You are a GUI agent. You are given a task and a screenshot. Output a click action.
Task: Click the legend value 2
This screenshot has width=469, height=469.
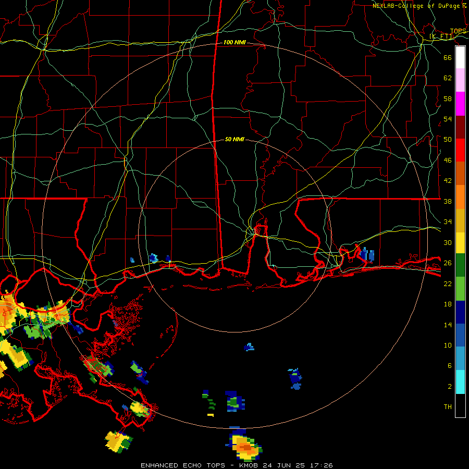(x=450, y=386)
